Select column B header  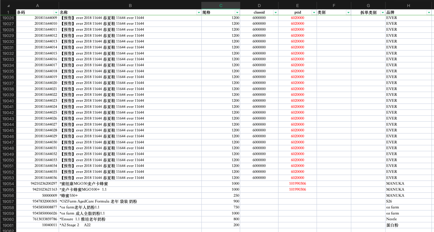(130, 6)
